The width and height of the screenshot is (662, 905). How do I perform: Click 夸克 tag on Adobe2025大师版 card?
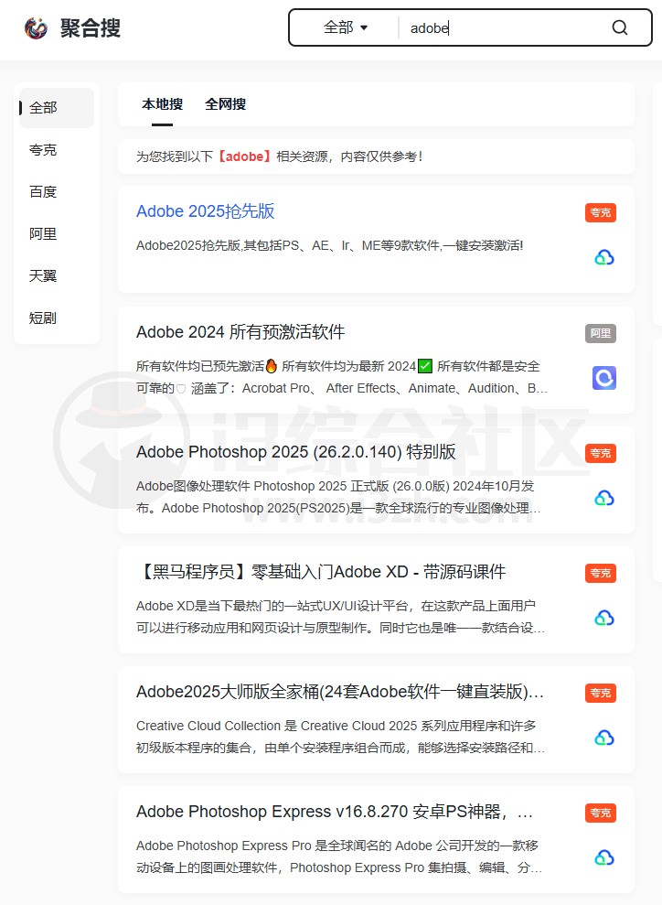tap(601, 694)
